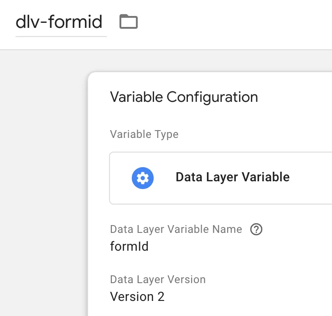The width and height of the screenshot is (332, 316).
Task: Open help for Data Layer Variable Name
Action: (256, 229)
